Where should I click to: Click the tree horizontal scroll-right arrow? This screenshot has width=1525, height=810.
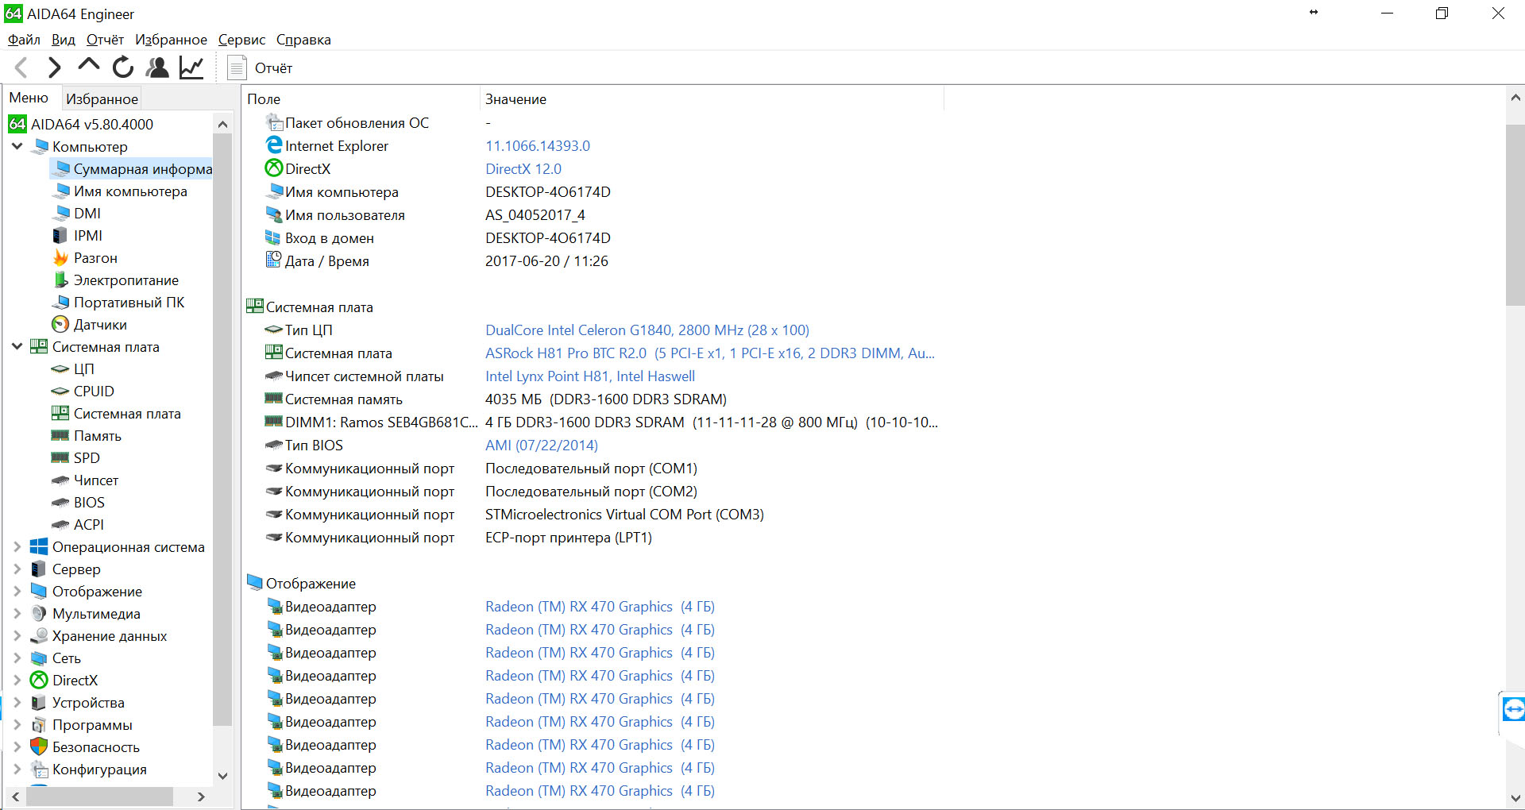(x=201, y=796)
